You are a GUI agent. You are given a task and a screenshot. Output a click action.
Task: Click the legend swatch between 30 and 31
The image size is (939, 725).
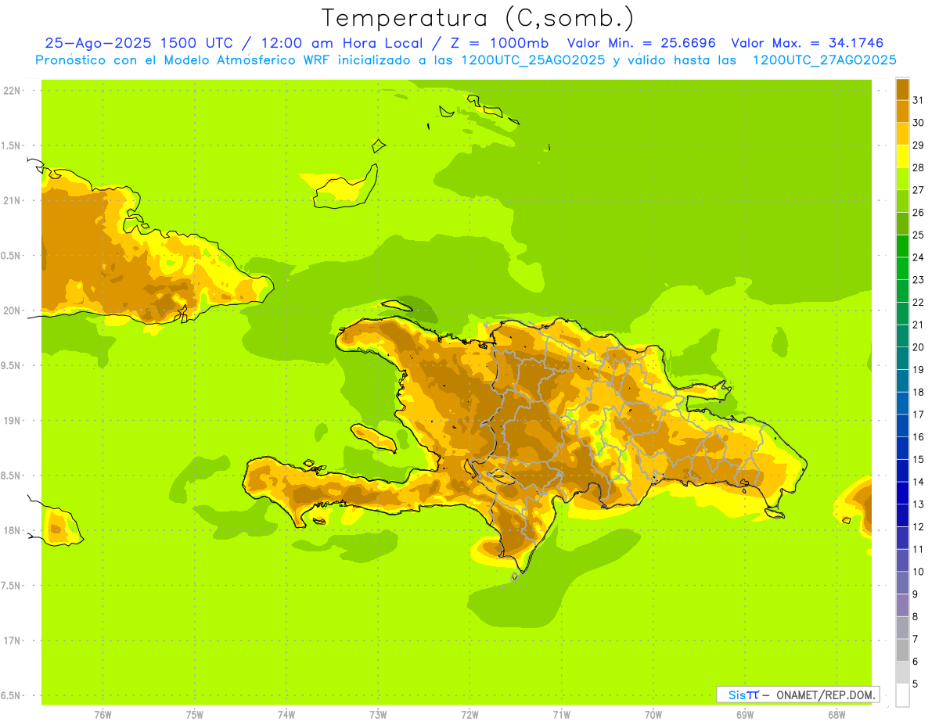902,111
